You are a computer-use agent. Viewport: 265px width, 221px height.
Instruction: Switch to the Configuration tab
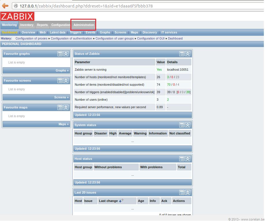coord(61,25)
